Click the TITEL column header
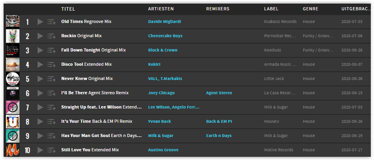This screenshot has width=374, height=160. click(68, 9)
